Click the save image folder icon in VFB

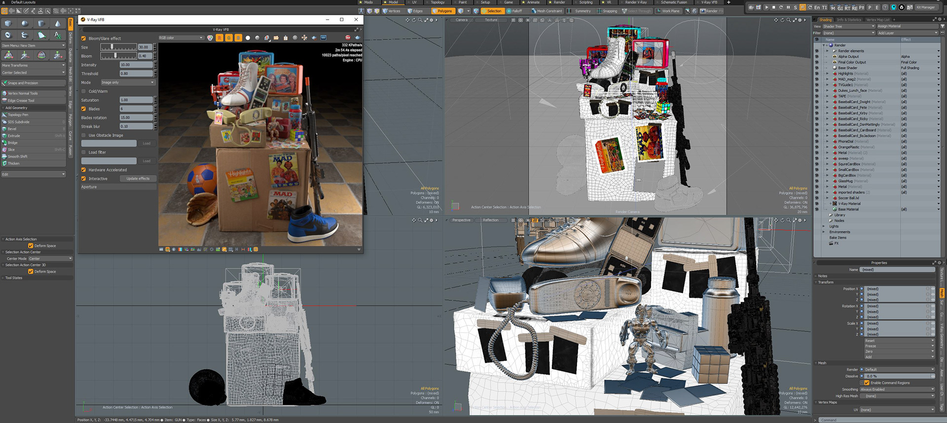[x=276, y=37]
